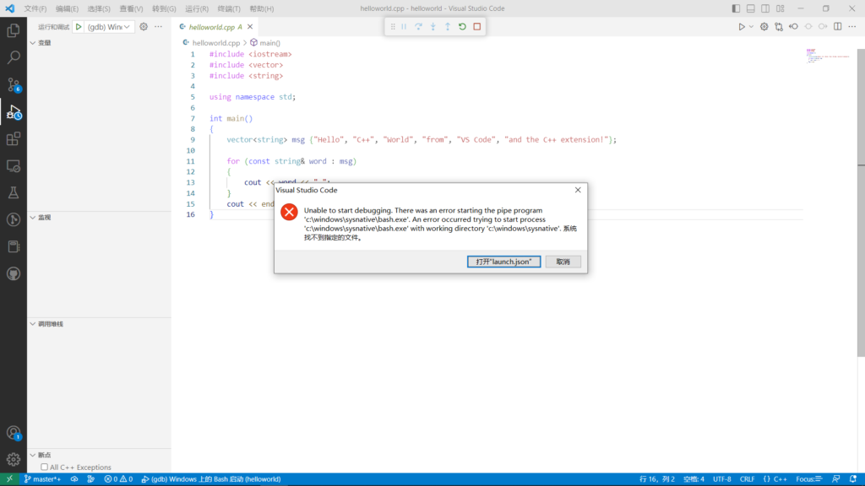
Task: Open the Source Control view
Action: coord(14,84)
